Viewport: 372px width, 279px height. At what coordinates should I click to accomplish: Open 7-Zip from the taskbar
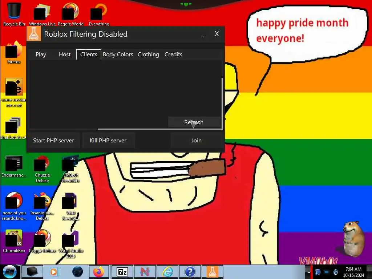click(122, 272)
